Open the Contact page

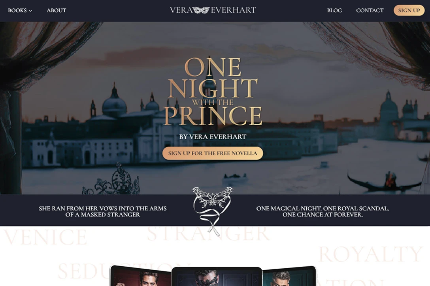point(370,10)
